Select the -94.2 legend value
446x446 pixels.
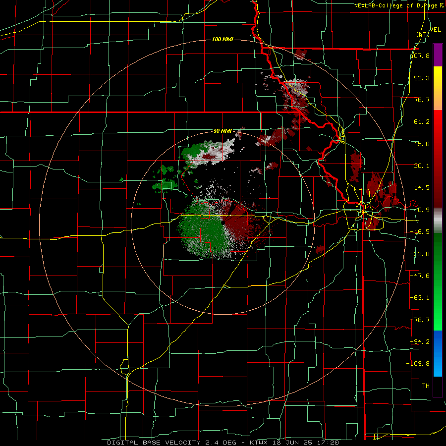(420, 341)
